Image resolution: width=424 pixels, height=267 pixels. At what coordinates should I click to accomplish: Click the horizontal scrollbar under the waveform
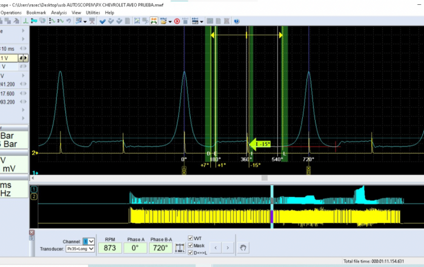[263, 178]
